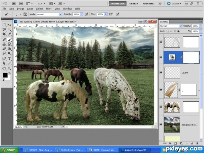Select the Pen tool

click(4, 58)
